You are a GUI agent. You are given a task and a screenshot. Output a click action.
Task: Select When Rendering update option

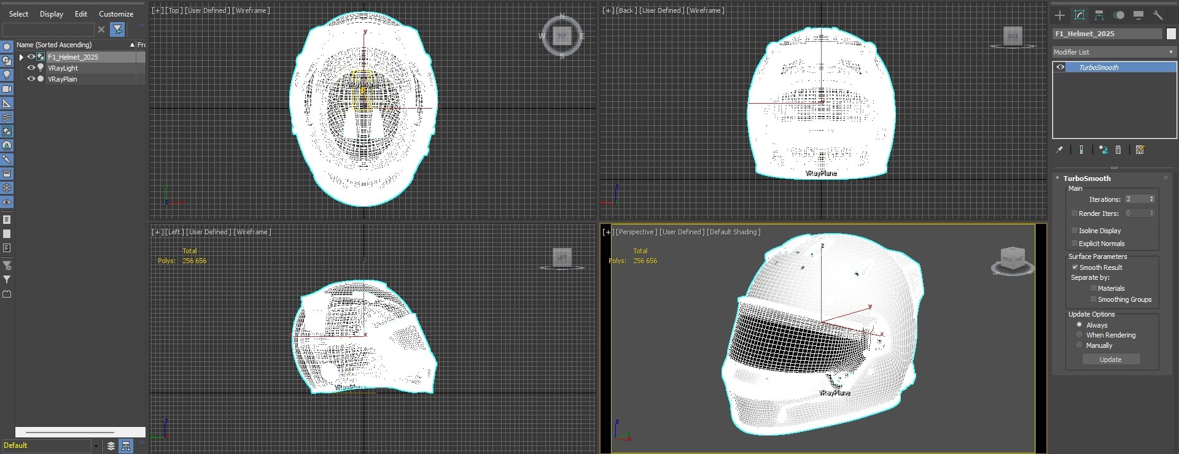[1079, 335]
